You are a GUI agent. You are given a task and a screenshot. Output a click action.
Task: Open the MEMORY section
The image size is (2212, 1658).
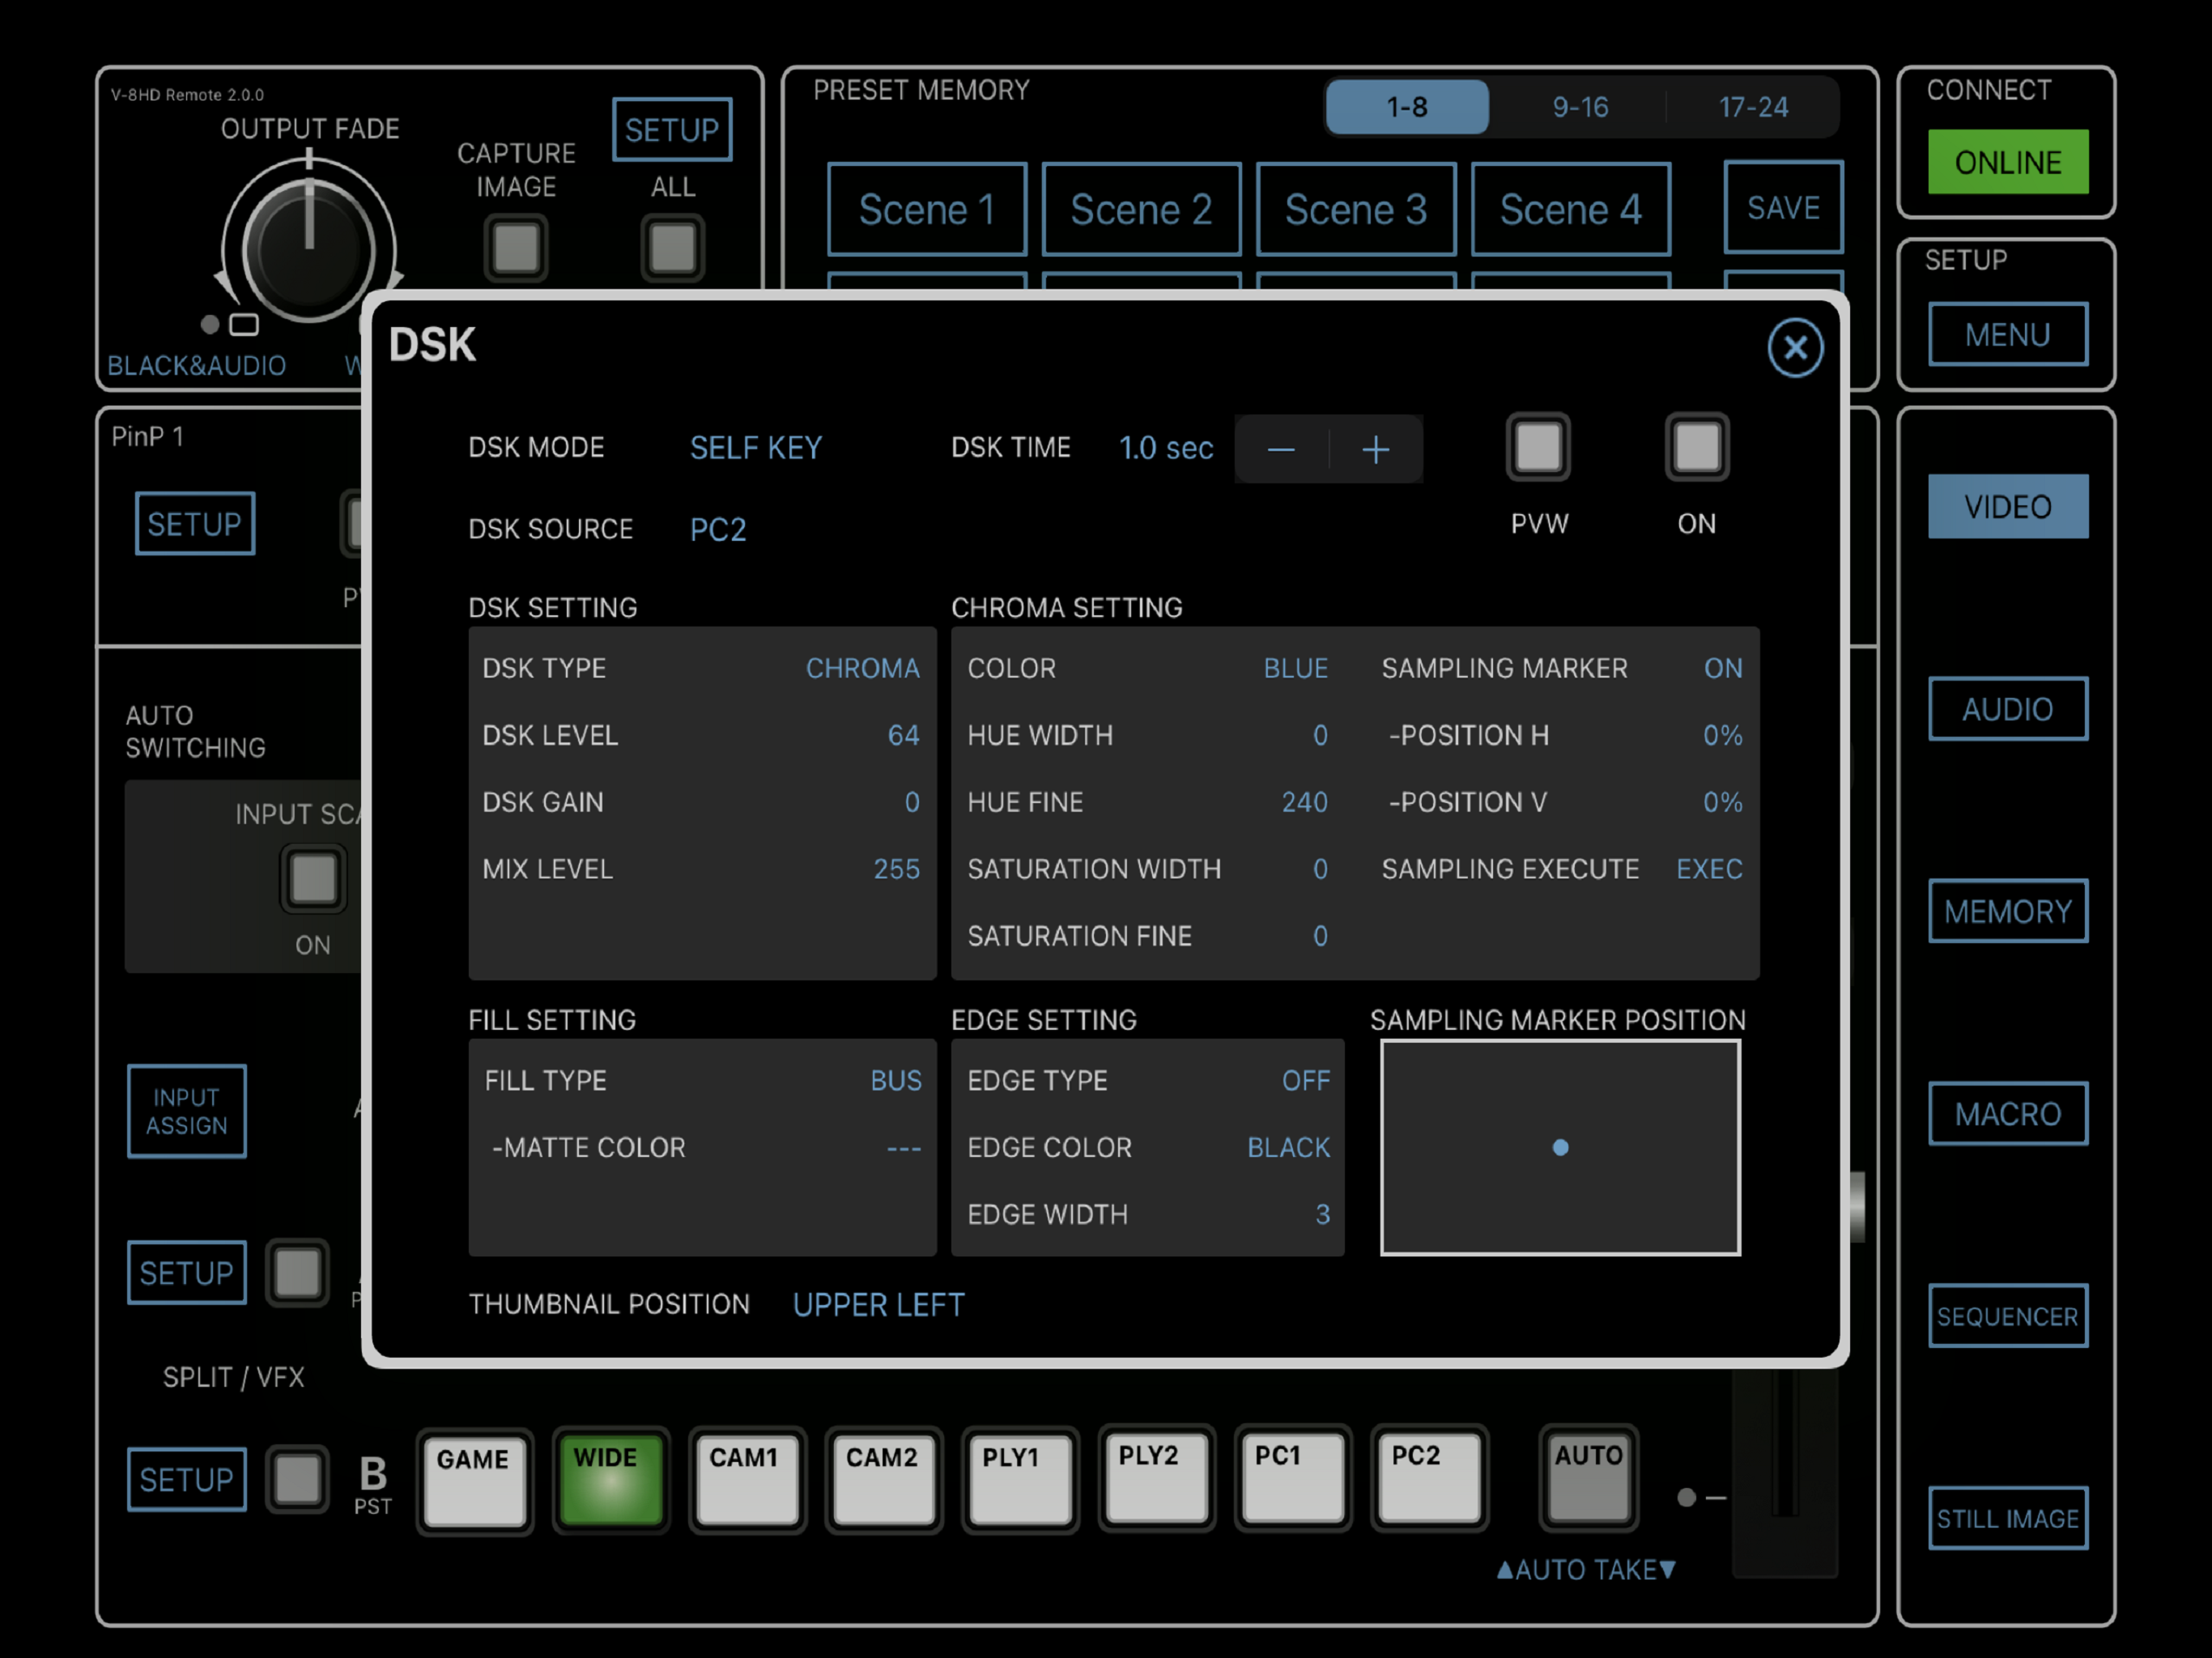(x=2008, y=911)
